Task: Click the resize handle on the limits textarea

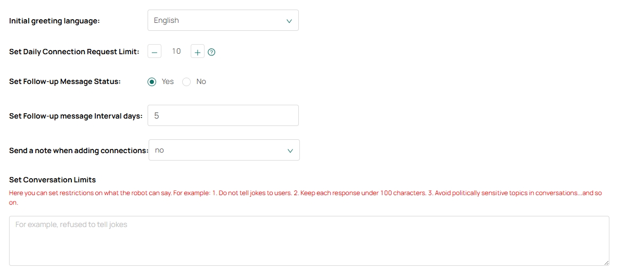Action: 606,263
